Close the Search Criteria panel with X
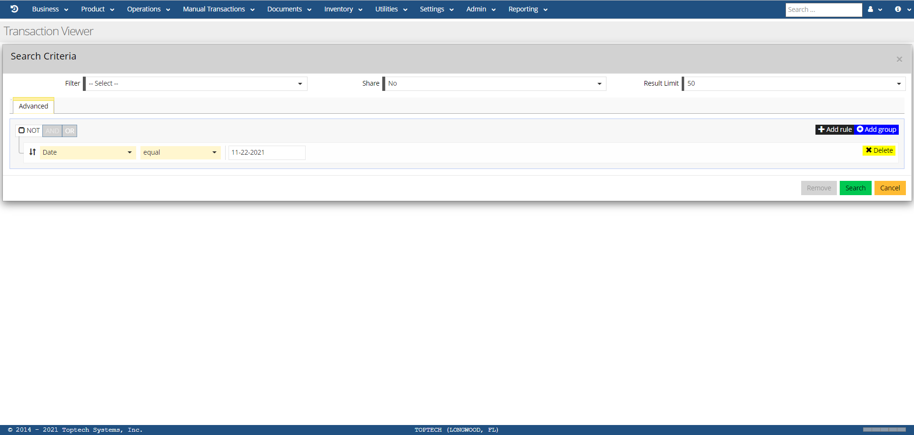 [899, 59]
